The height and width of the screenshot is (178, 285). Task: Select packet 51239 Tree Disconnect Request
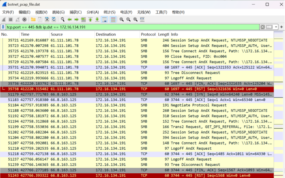click(137, 165)
